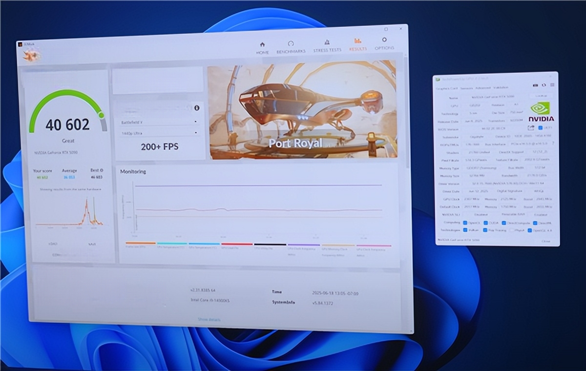Show info for estimated game performance
This screenshot has height=371, width=586.
pyautogui.click(x=197, y=108)
